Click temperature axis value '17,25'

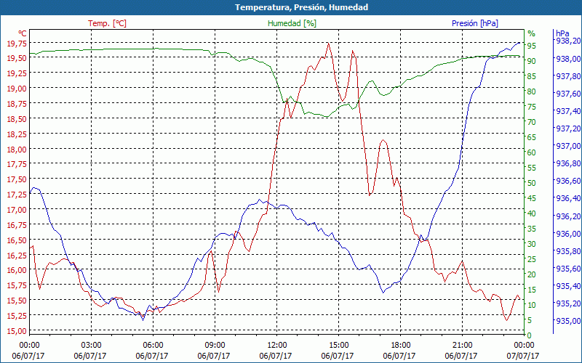coord(17,194)
